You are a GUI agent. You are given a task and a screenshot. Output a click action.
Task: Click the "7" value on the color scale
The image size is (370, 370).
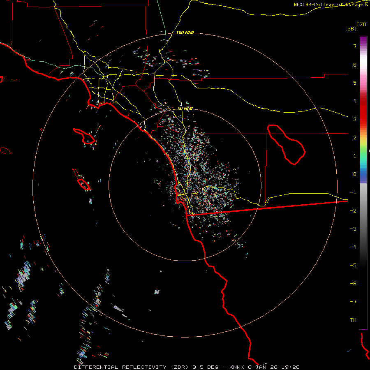(355, 46)
